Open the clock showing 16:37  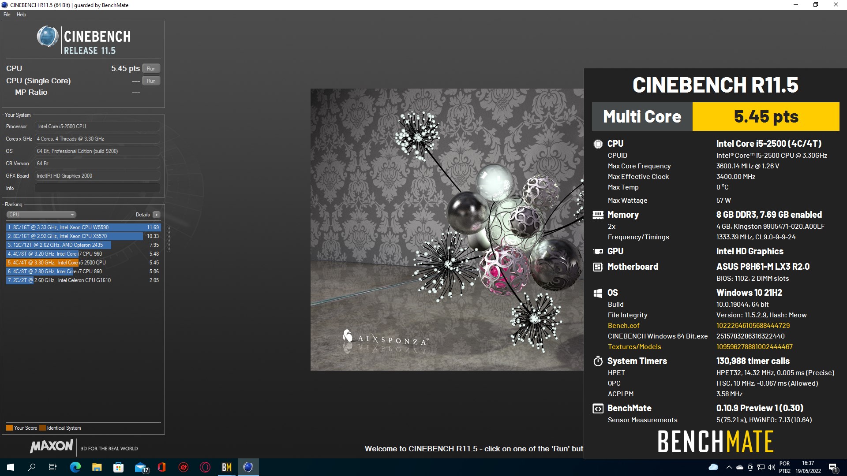808,467
